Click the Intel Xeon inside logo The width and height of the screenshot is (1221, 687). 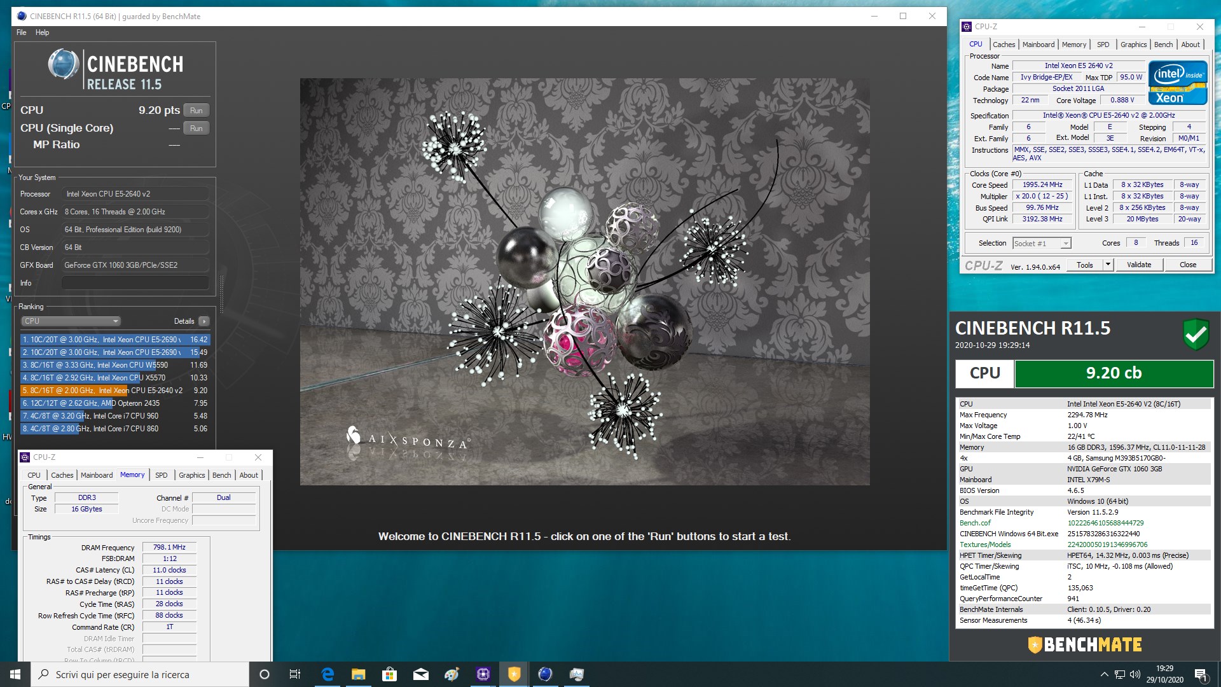tap(1178, 83)
